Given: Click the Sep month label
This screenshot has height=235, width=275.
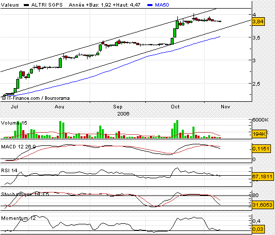Looking at the screenshot, I should click(117, 107).
